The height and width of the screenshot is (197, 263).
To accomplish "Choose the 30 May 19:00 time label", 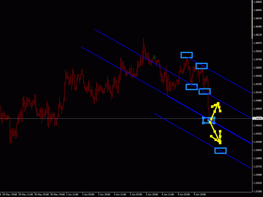I will [58, 194].
